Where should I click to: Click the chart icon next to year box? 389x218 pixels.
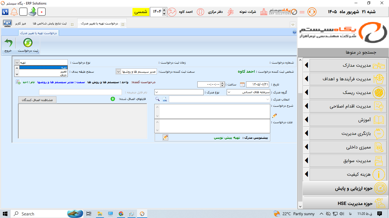click(x=172, y=12)
